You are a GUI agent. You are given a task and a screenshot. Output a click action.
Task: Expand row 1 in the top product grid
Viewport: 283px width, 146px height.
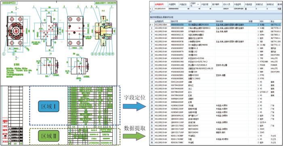point(151,8)
